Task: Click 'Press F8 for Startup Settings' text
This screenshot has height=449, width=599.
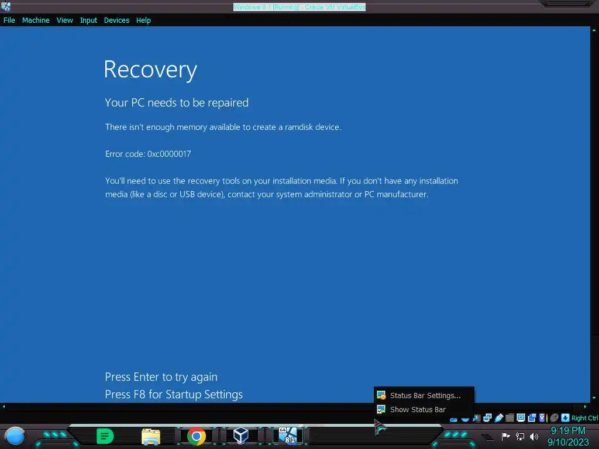Action: click(174, 395)
